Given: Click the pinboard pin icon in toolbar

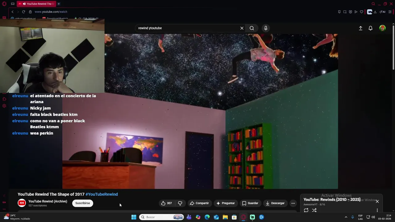Looking at the screenshot, I should [x=339, y=12].
